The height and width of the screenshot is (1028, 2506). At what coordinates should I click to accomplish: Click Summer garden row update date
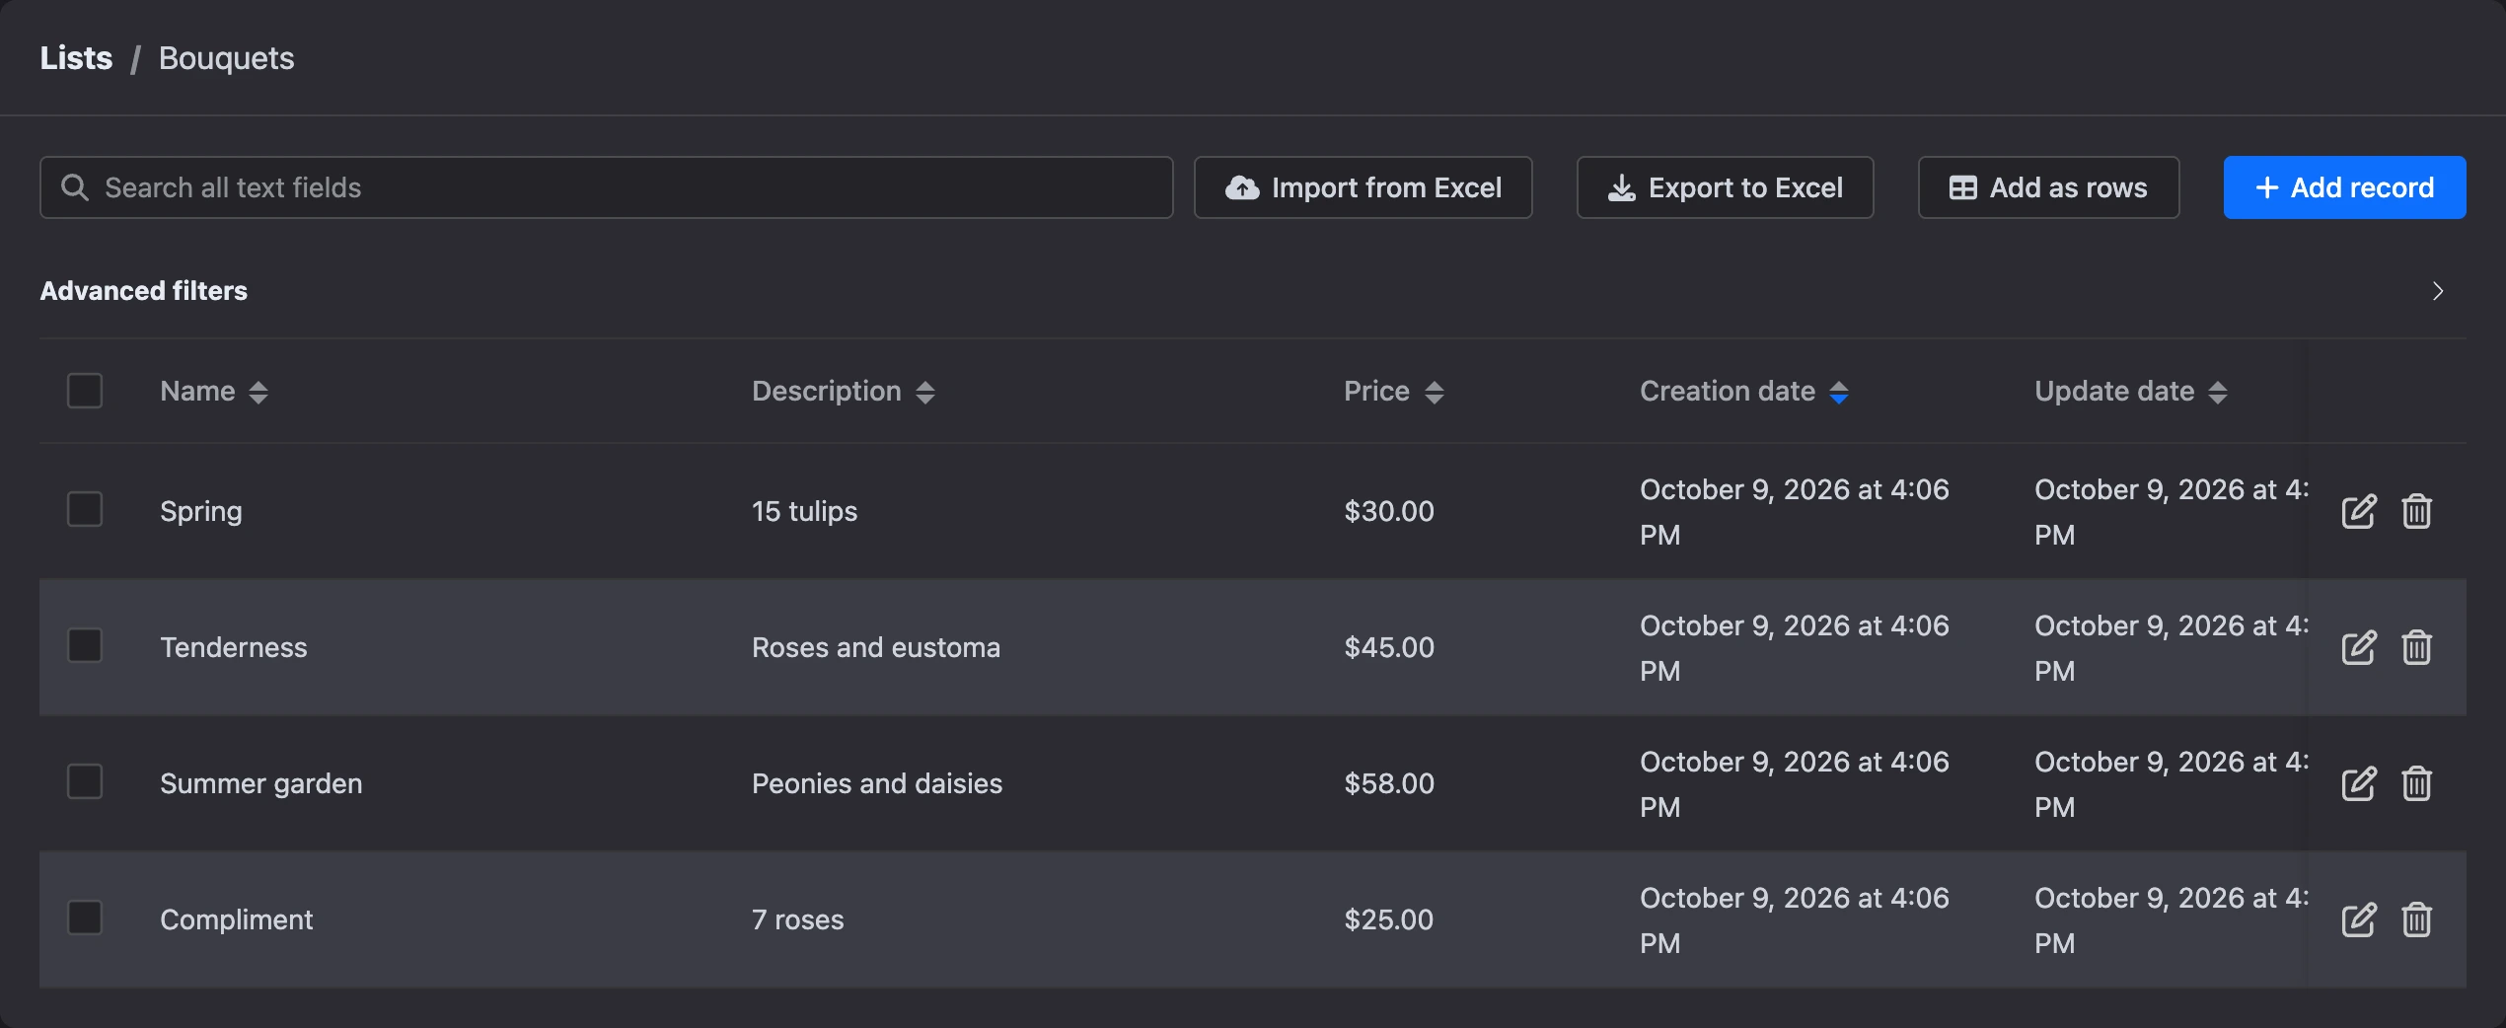click(2172, 784)
